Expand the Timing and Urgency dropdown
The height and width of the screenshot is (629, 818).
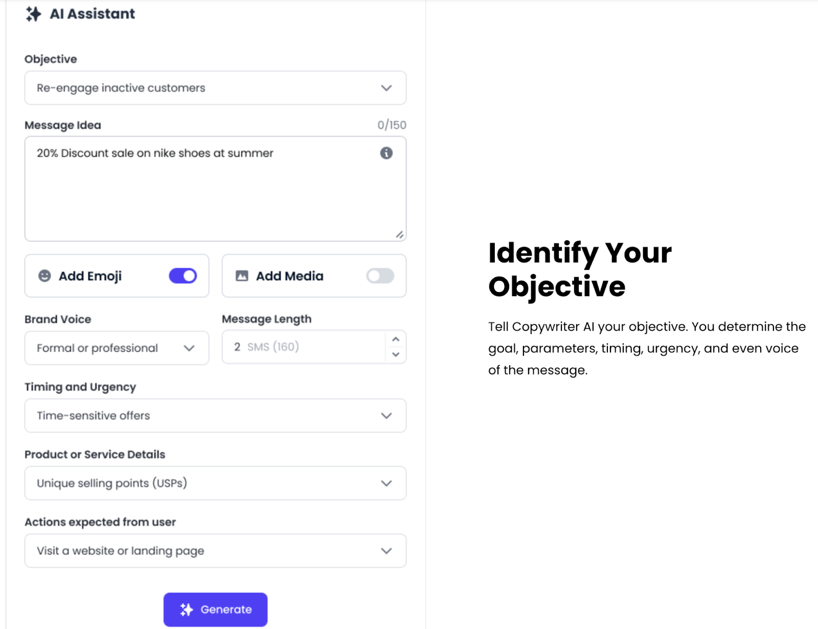tap(215, 416)
